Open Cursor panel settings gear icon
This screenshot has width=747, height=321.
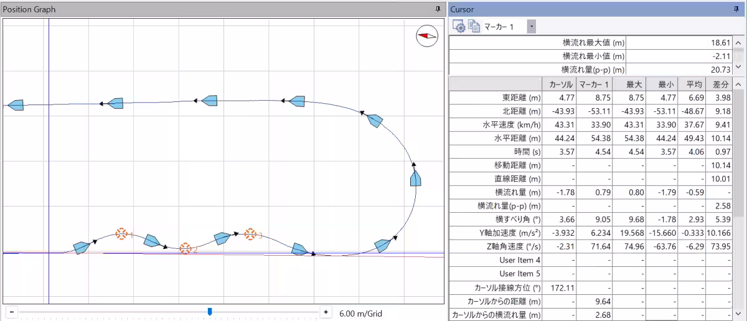(459, 26)
